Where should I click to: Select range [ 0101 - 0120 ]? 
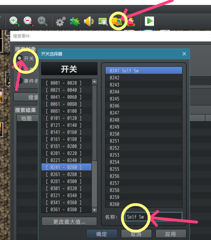coord(66,118)
